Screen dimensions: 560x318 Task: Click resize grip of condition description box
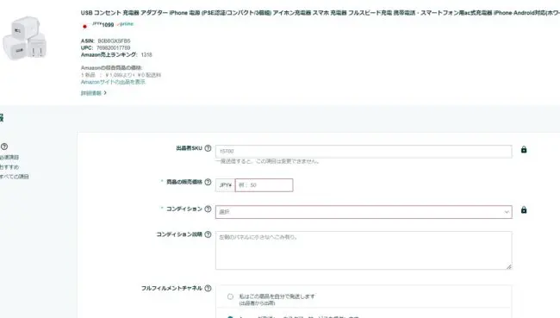(508, 266)
